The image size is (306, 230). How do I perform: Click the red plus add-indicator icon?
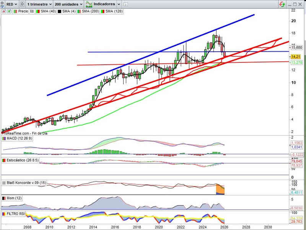pyautogui.click(x=4, y=11)
